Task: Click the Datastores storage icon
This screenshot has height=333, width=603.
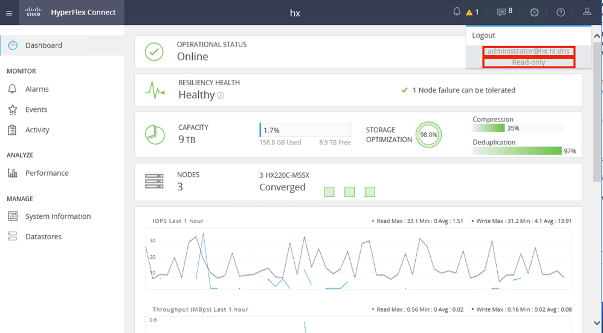Action: 13,236
